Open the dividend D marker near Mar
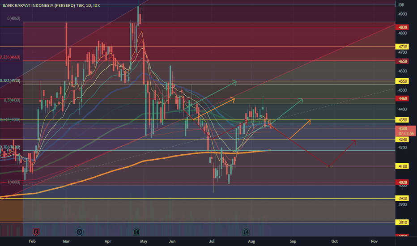Screen dimensions: 417x246 [79, 232]
